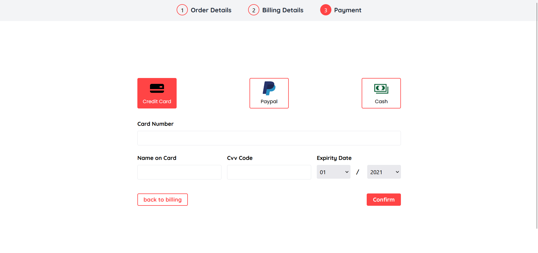This screenshot has height=253, width=538.
Task: Click the green cash bills icon
Action: (381, 89)
